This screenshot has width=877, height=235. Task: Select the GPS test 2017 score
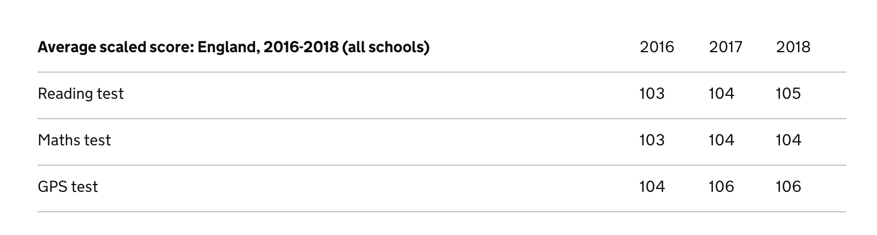(x=721, y=187)
